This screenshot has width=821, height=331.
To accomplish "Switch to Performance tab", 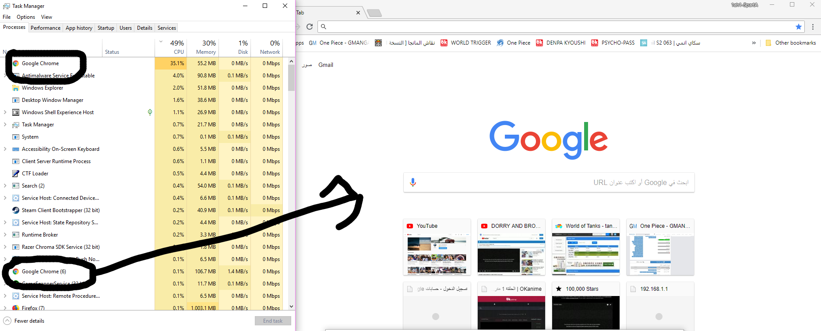I will [x=46, y=28].
